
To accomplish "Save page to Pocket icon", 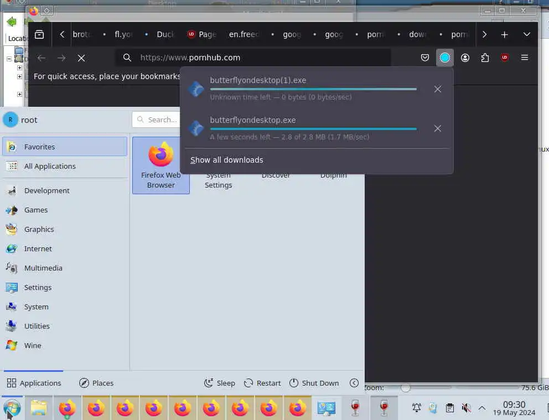I will coord(424,58).
